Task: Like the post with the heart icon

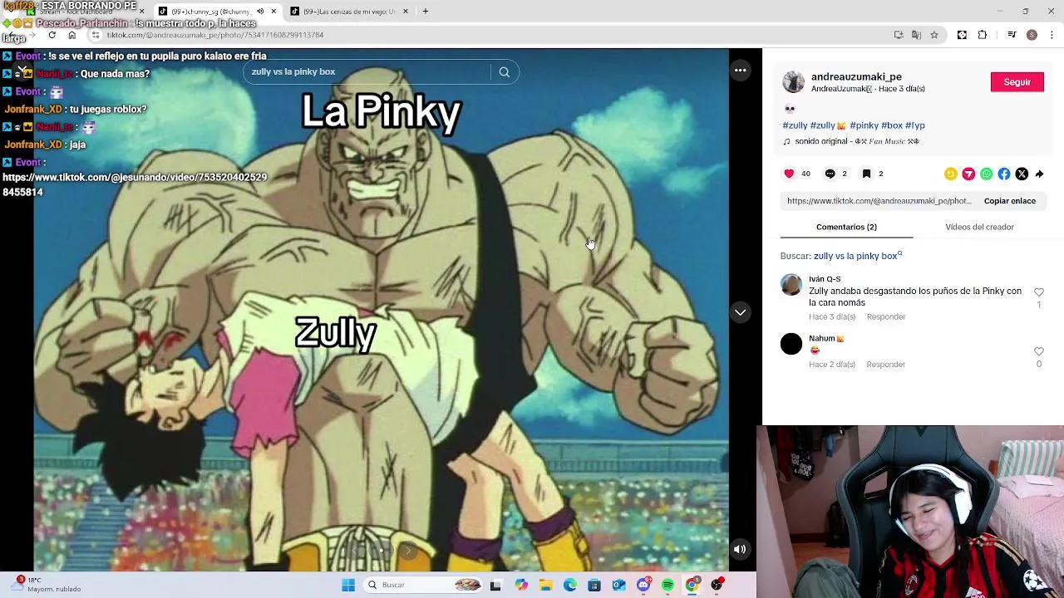Action: point(789,174)
